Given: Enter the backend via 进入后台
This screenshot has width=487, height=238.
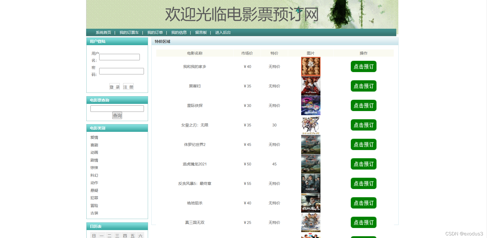Looking at the screenshot, I should (x=223, y=33).
